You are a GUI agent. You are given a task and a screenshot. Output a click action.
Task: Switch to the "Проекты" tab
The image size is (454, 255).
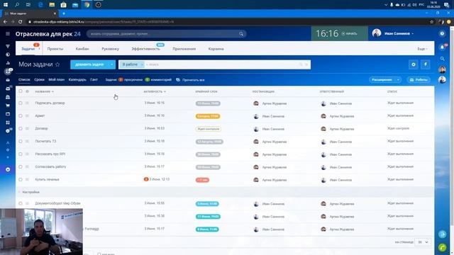pyautogui.click(x=55, y=49)
